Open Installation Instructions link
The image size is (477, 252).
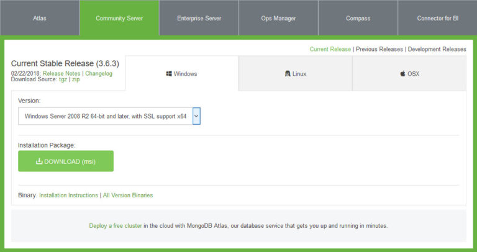pyautogui.click(x=68, y=195)
